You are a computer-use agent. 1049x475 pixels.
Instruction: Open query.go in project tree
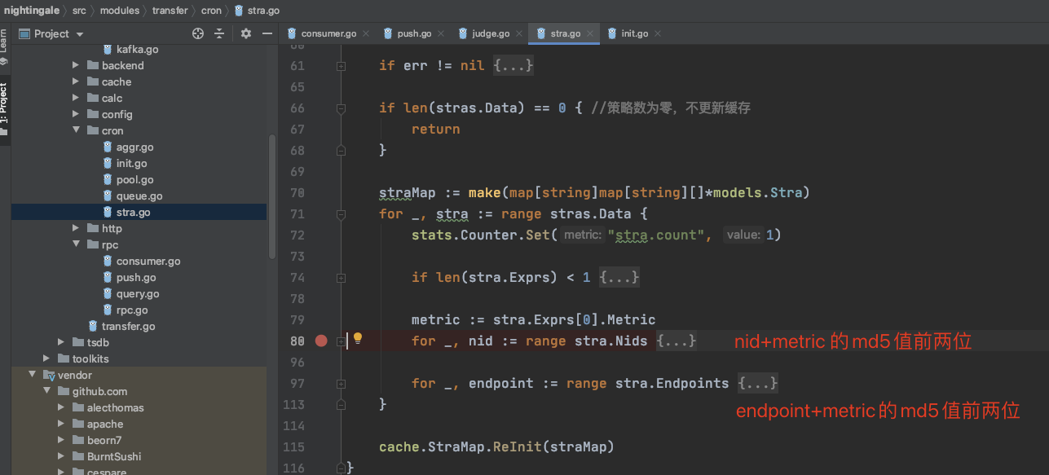[138, 293]
